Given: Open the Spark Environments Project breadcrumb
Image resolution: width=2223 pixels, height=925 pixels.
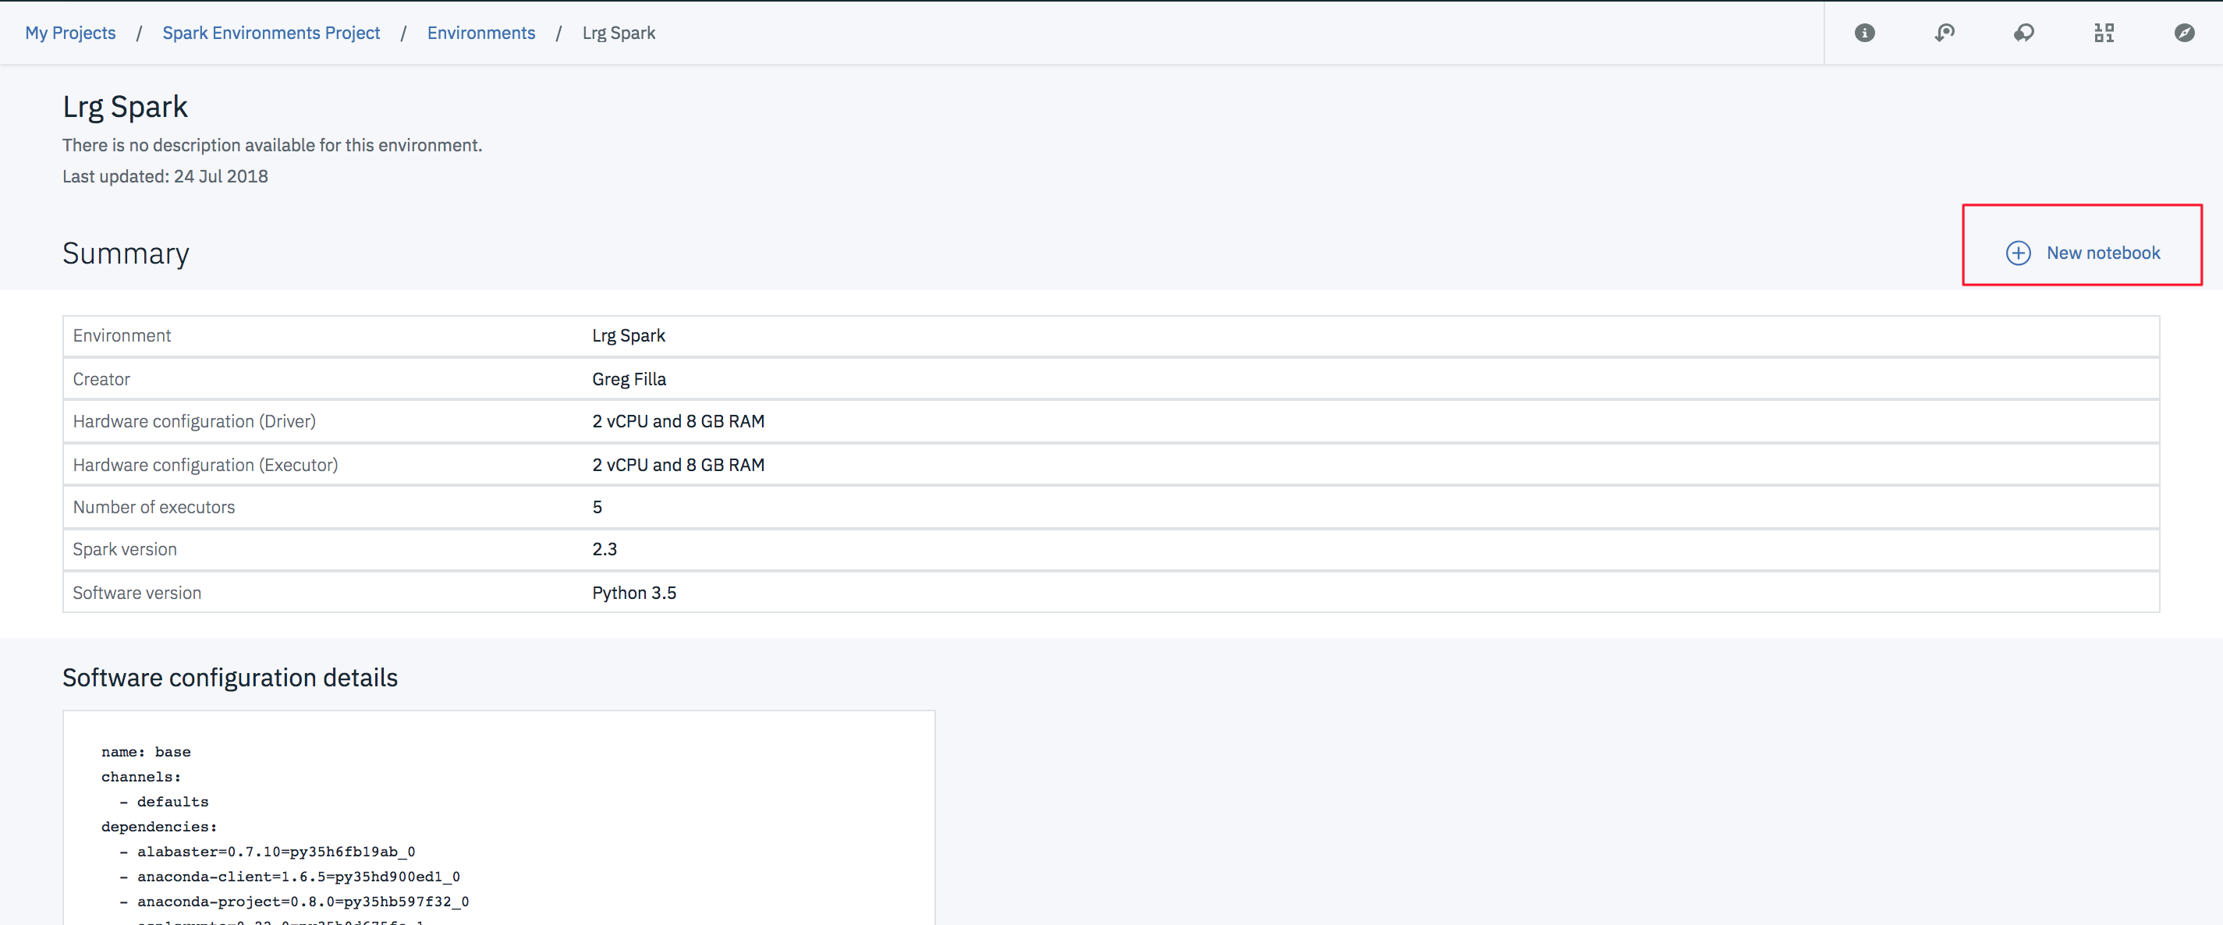Looking at the screenshot, I should pyautogui.click(x=271, y=32).
